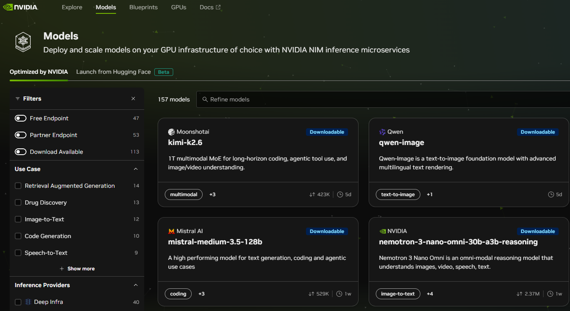Close the Filters panel with the X icon
This screenshot has width=570, height=311.
(133, 98)
